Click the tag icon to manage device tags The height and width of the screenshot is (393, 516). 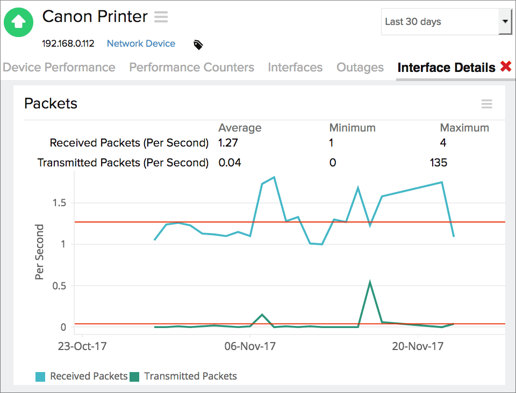(198, 45)
